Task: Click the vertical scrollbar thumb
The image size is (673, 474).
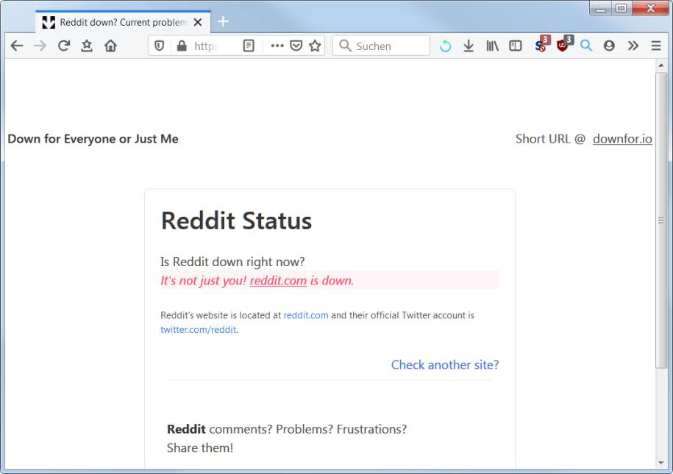Action: pos(661,220)
